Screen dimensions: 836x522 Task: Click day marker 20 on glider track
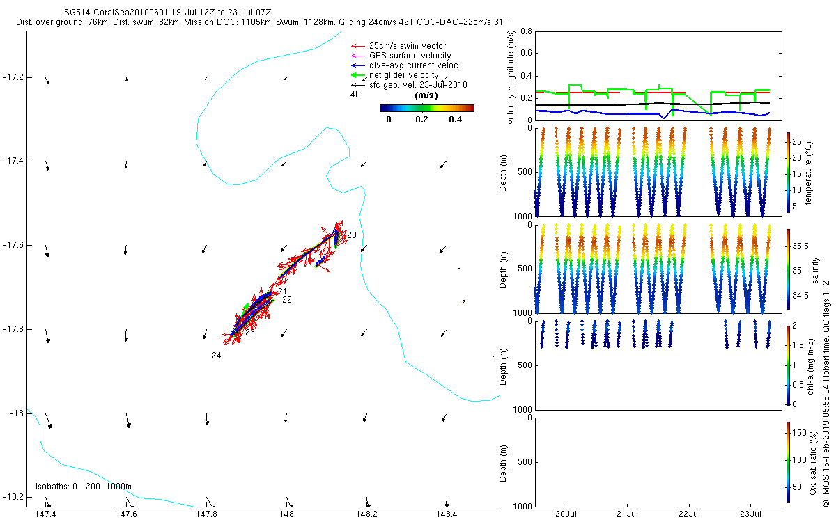[352, 235]
